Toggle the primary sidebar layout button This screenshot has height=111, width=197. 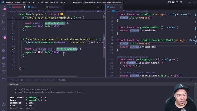[169, 2]
